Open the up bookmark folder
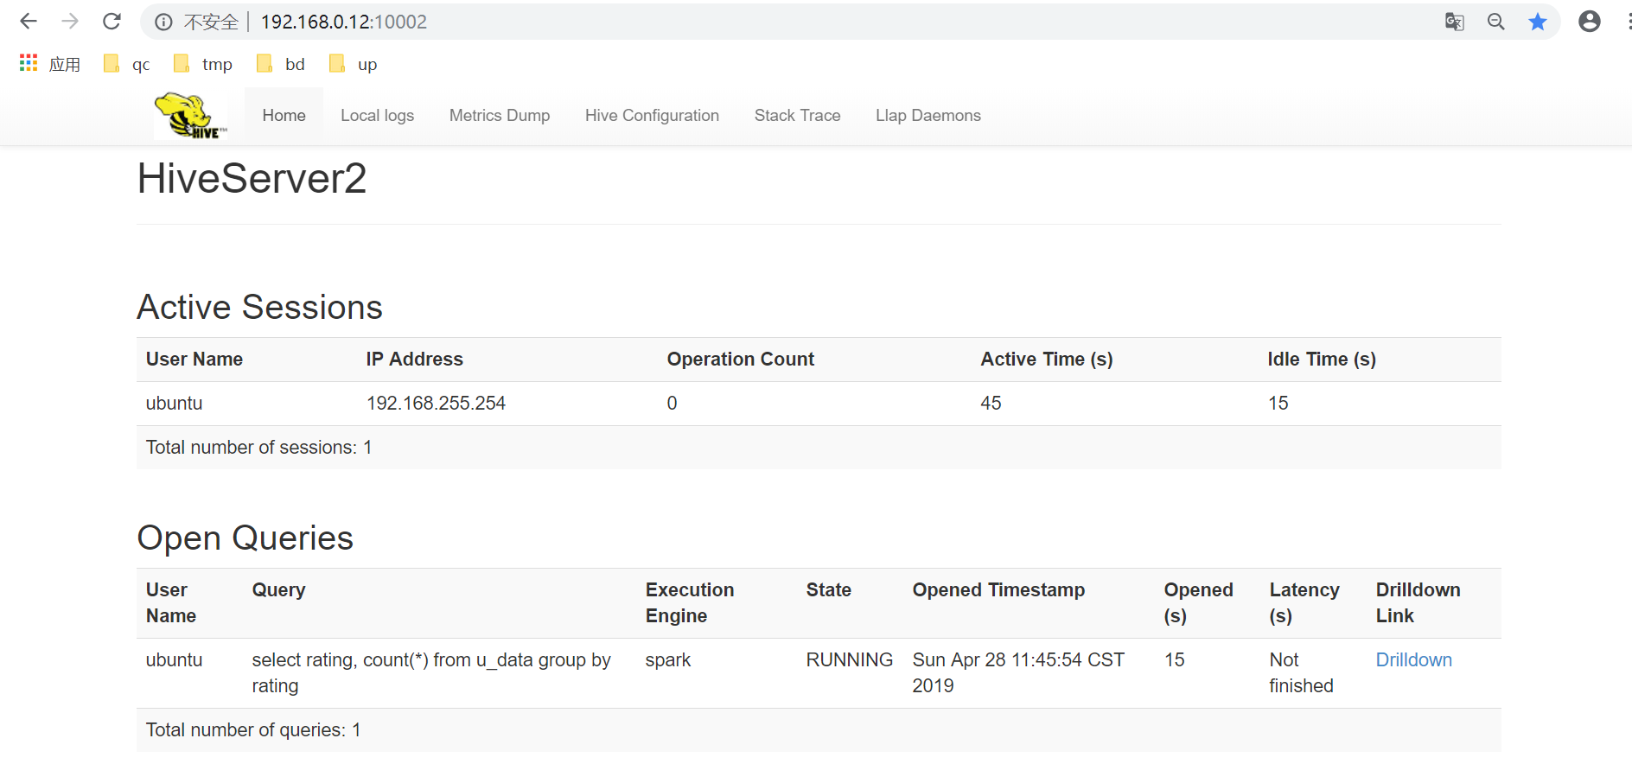This screenshot has width=1632, height=783. [354, 64]
